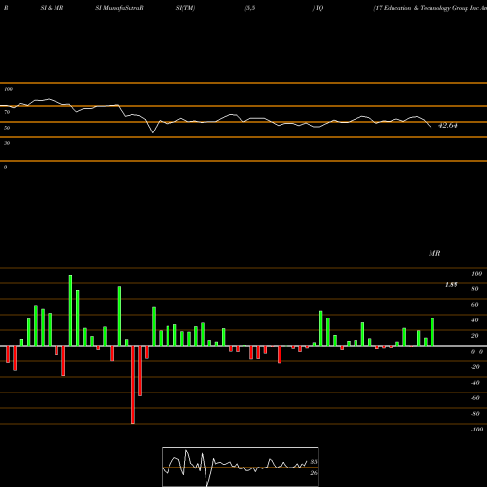Image resolution: width=487 pixels, height=487 pixels.
Task: Click the deepest red histogram bar
Action: coord(133,385)
